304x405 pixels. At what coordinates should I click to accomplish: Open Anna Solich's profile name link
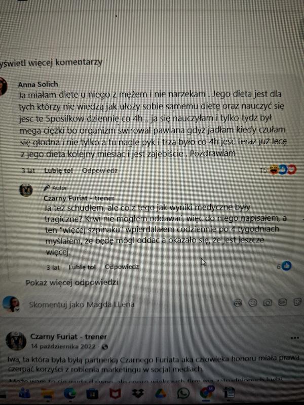[x=38, y=84]
